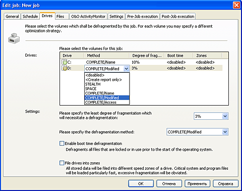Select the Drives tab
The height and width of the screenshot is (191, 242).
pyautogui.click(x=47, y=16)
